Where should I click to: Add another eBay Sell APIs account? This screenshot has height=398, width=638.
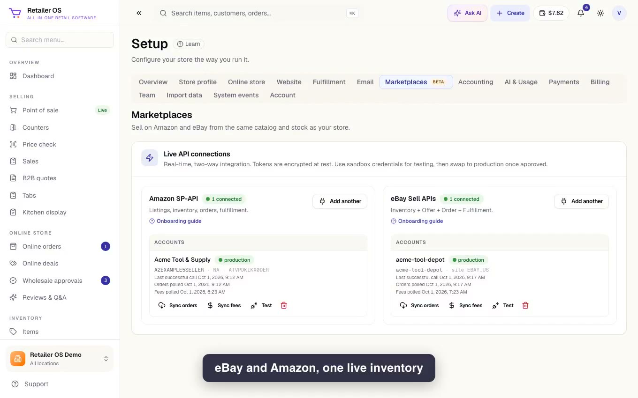582,201
